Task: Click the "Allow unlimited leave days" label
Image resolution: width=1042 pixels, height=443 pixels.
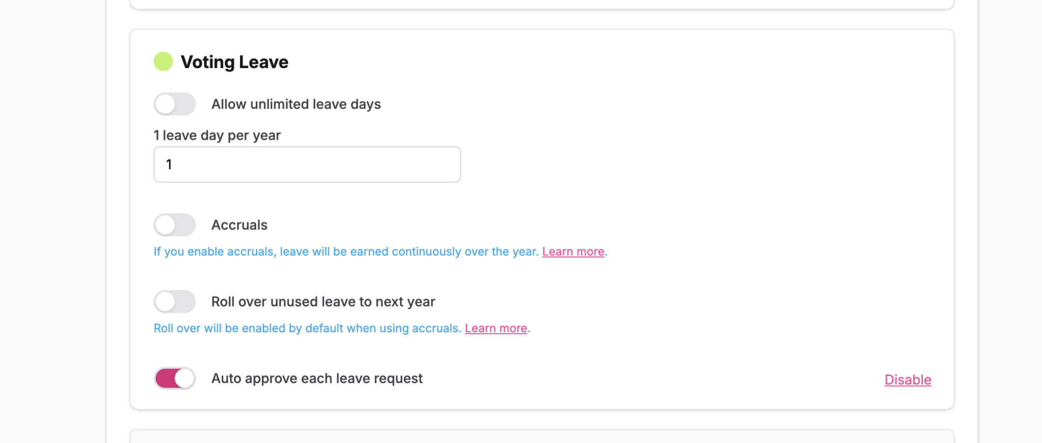Action: (296, 104)
